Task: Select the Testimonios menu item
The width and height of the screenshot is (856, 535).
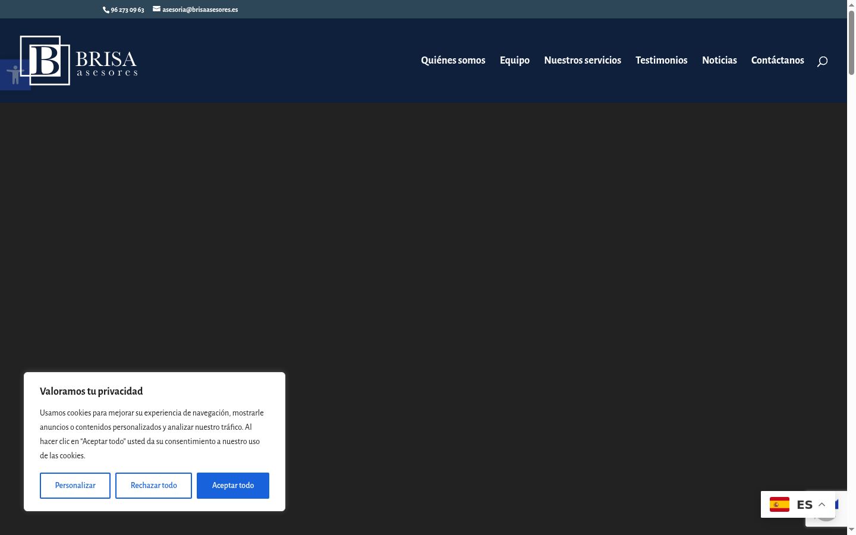Action: 662,60
